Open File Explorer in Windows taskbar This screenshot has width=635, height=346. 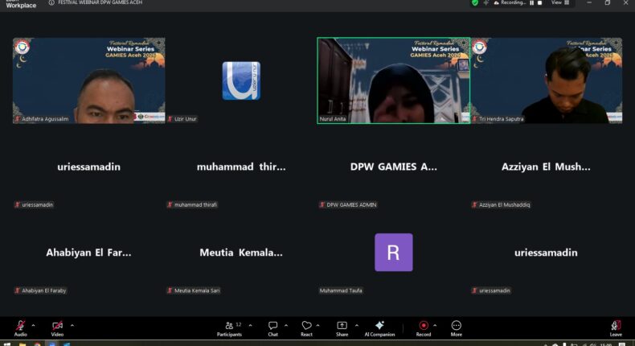click(x=23, y=344)
